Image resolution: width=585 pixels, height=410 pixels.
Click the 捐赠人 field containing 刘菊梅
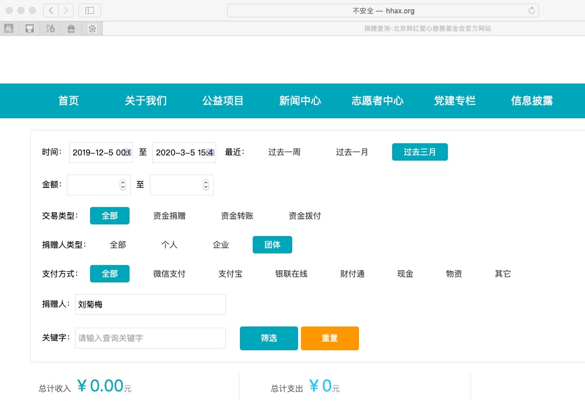[150, 304]
